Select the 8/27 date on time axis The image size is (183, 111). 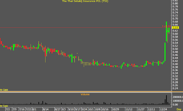[x=57, y=110]
